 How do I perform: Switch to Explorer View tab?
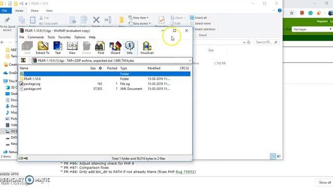(x=49, y=10)
